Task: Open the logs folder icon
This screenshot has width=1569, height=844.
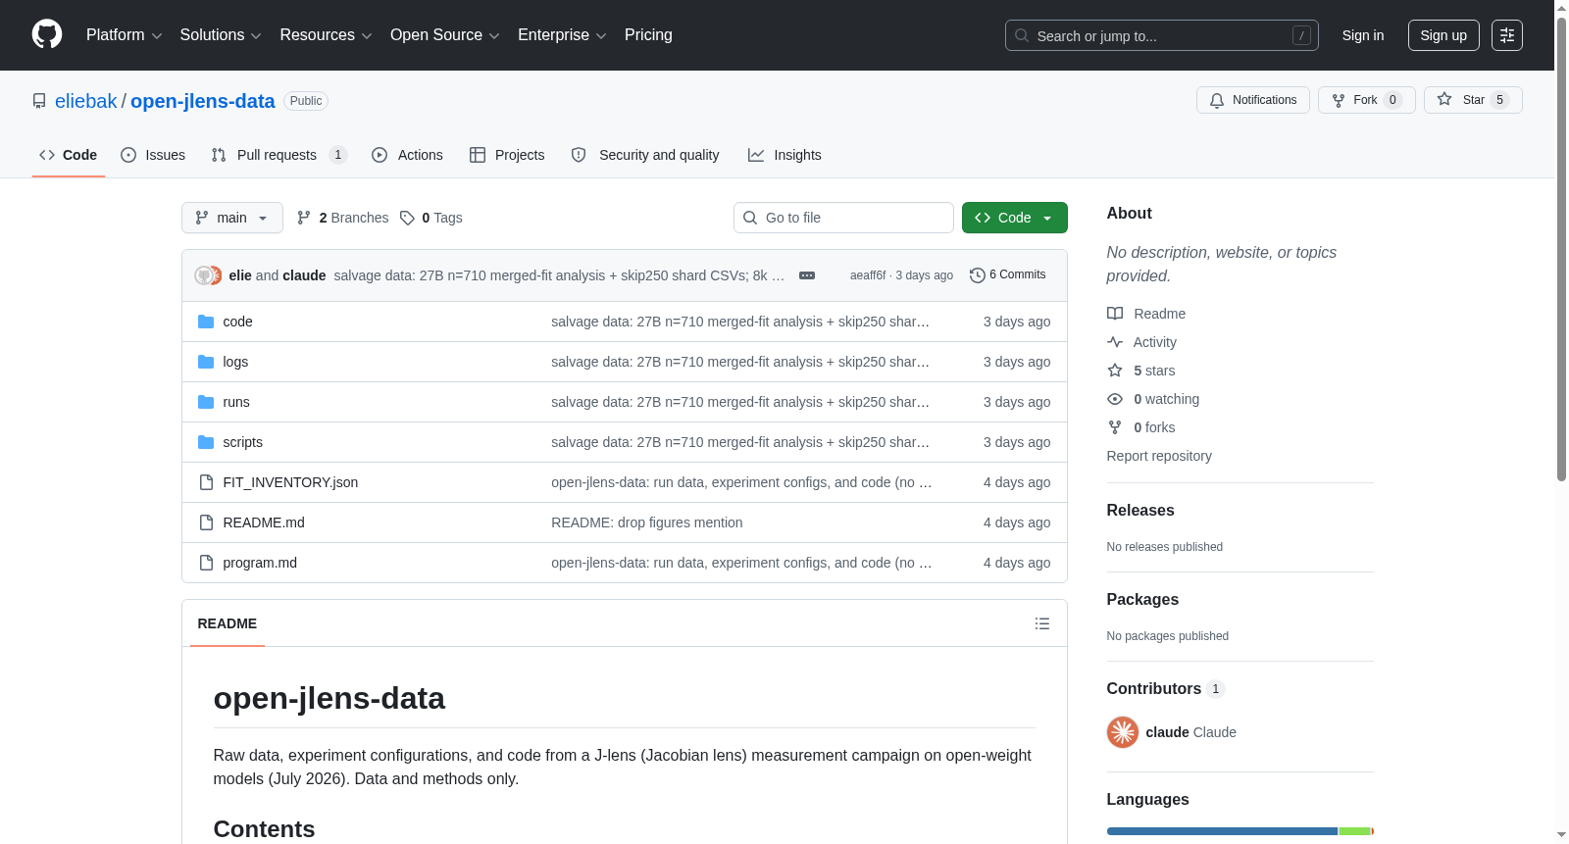Action: pos(206,362)
